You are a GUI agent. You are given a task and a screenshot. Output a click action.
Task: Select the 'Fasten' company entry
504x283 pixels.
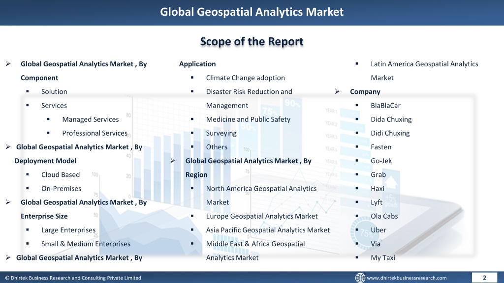click(x=381, y=147)
